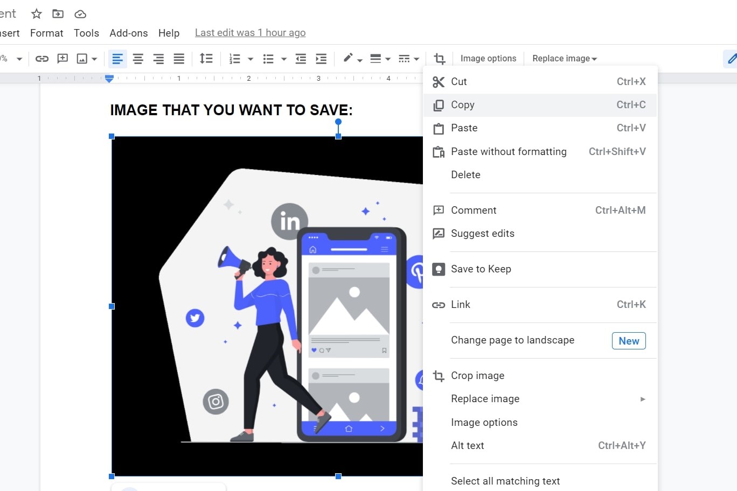Choose Alt text option

click(540, 446)
